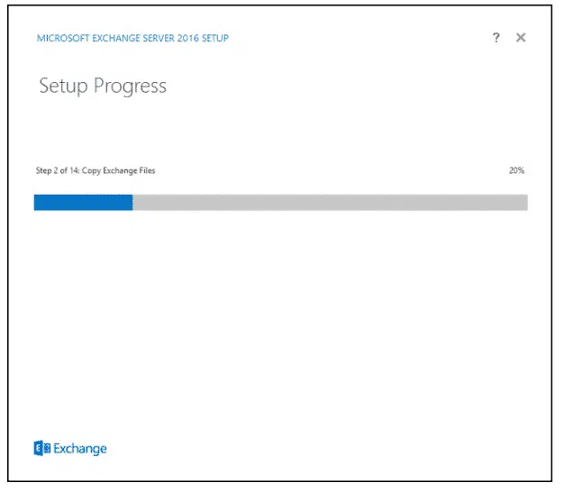Click the middle of the gray progress track
This screenshot has height=492, width=565.
(330, 203)
